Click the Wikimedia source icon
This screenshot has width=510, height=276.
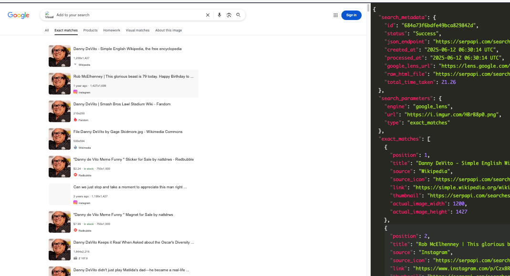point(75,147)
